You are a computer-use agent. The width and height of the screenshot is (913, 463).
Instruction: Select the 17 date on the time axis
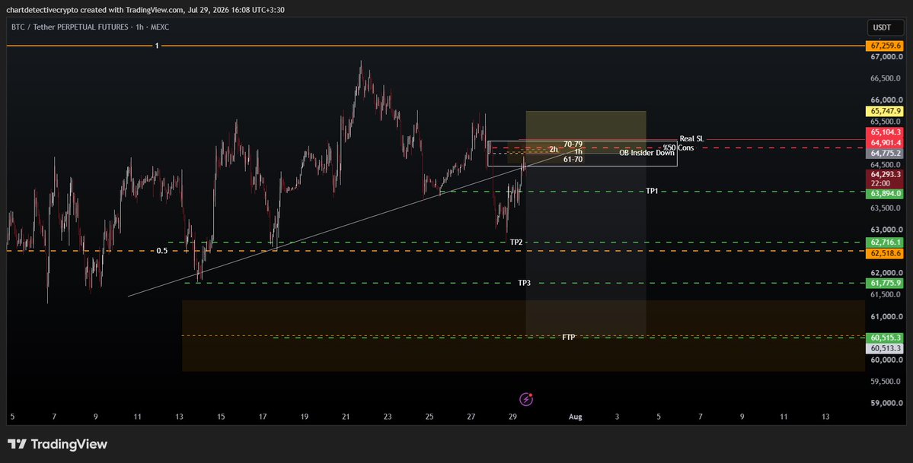coord(263,417)
